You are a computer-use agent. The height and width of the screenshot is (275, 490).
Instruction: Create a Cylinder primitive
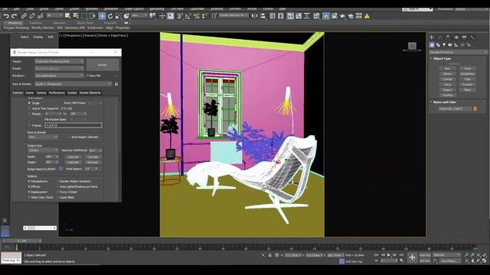click(447, 79)
